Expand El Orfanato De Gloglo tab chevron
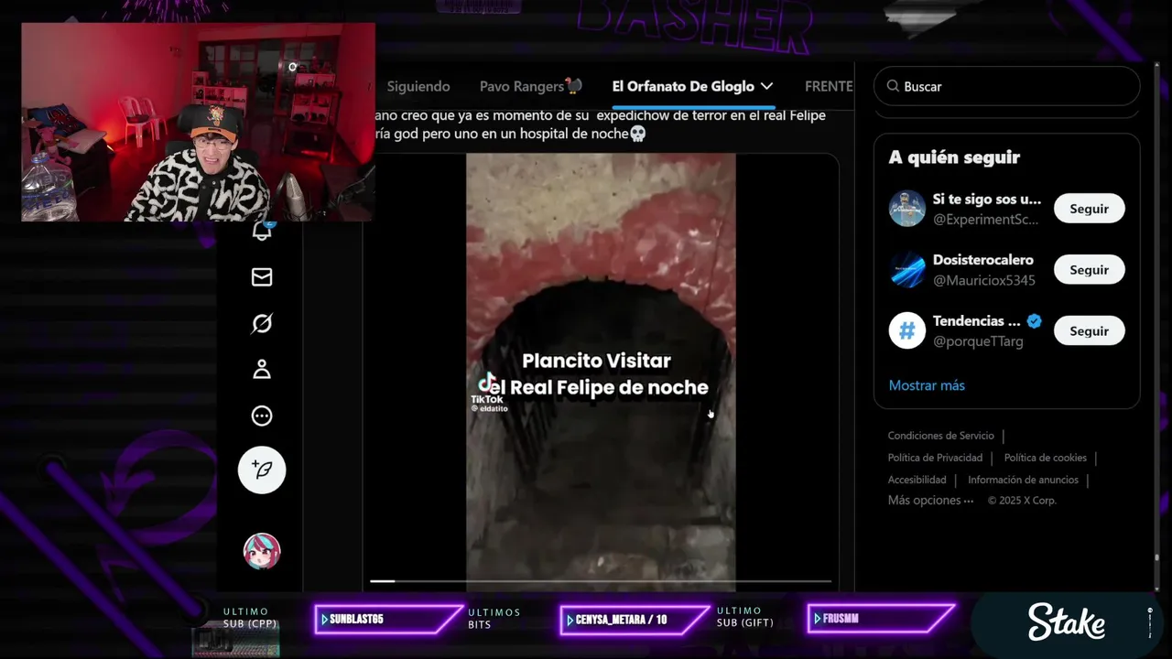The height and width of the screenshot is (659, 1172). pos(767,86)
